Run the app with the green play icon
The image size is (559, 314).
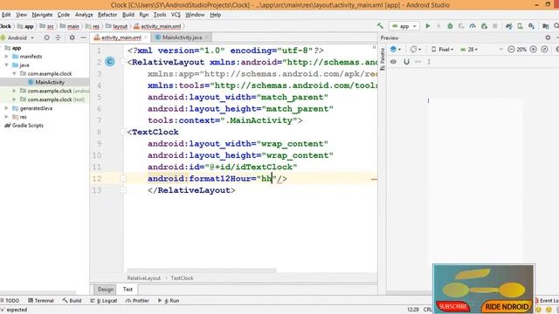pyautogui.click(x=428, y=26)
